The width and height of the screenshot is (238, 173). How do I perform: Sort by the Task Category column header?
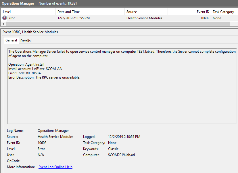[x=224, y=12]
